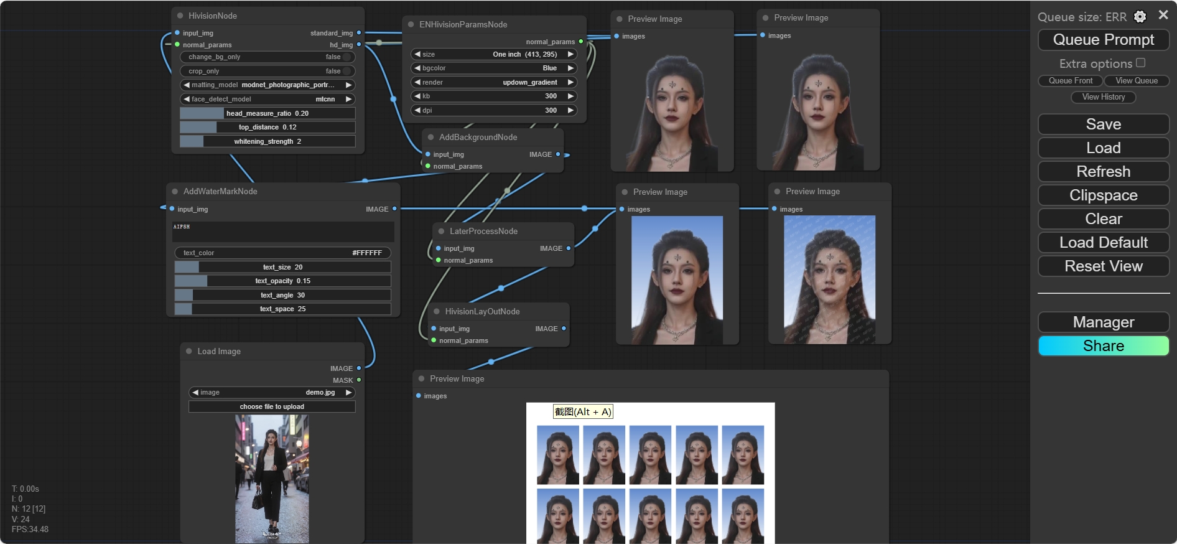
Task: Refresh the node definitions
Action: point(1104,172)
